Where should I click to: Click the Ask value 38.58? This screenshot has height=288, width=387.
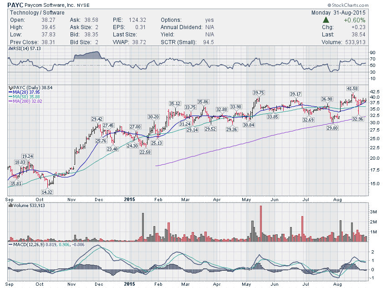(91, 20)
